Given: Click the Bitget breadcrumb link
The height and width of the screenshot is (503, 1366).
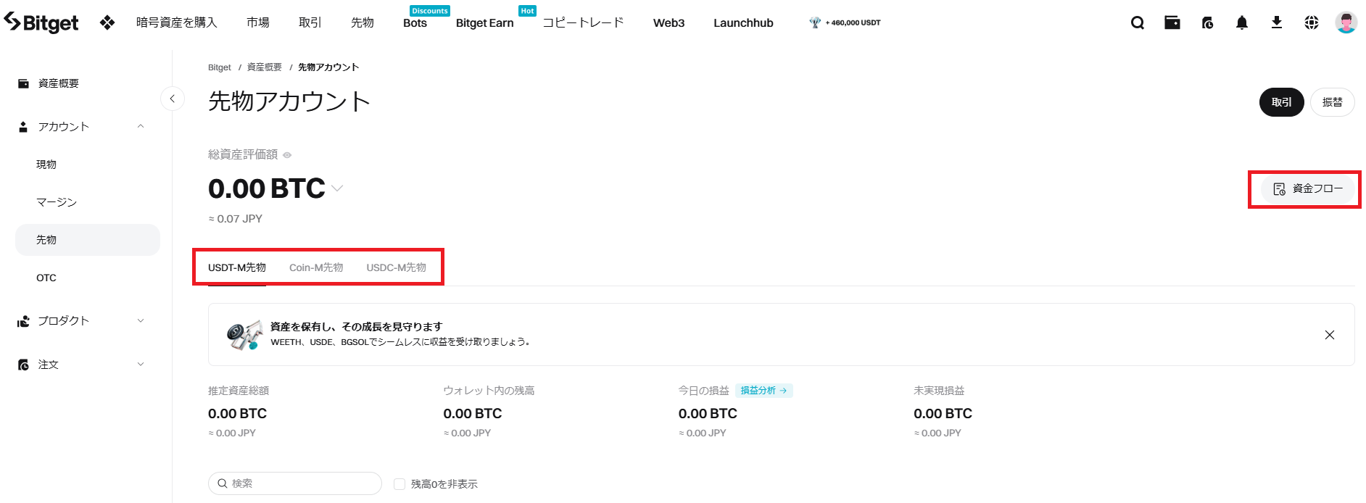Looking at the screenshot, I should coord(220,67).
